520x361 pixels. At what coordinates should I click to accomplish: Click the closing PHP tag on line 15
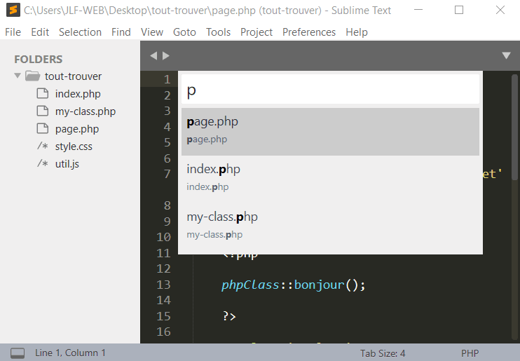click(x=229, y=316)
